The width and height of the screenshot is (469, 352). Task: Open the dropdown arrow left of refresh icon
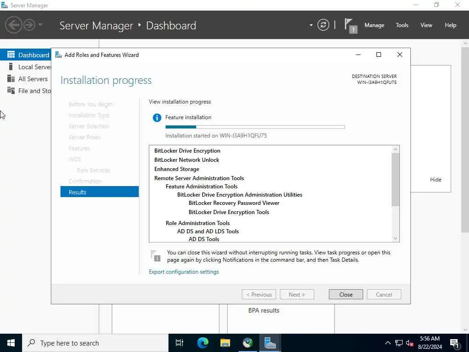click(x=311, y=25)
